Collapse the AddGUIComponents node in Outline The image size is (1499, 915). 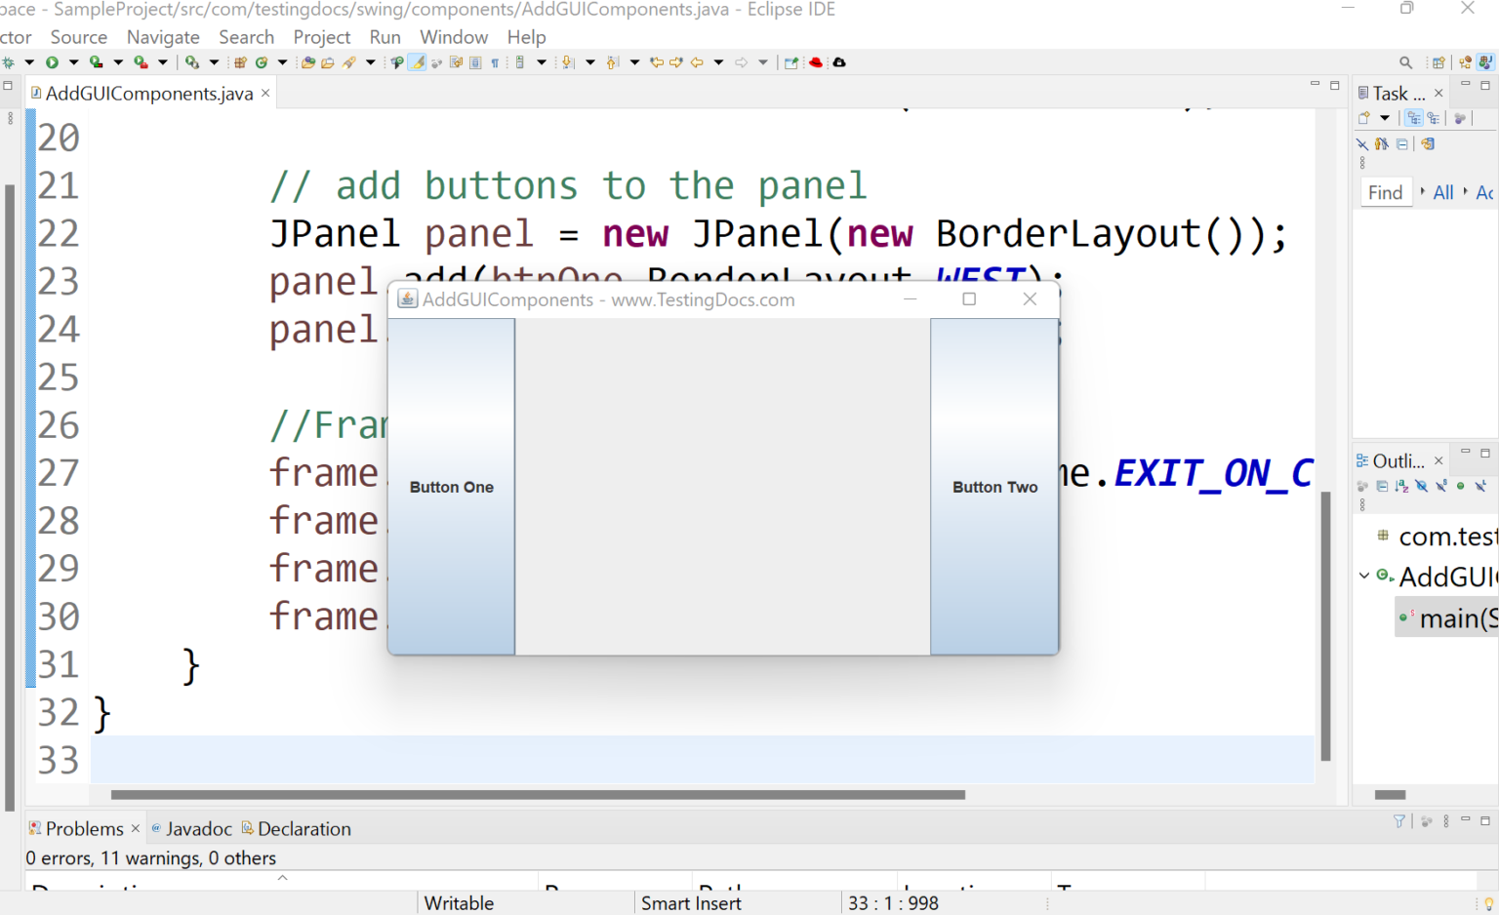point(1363,577)
